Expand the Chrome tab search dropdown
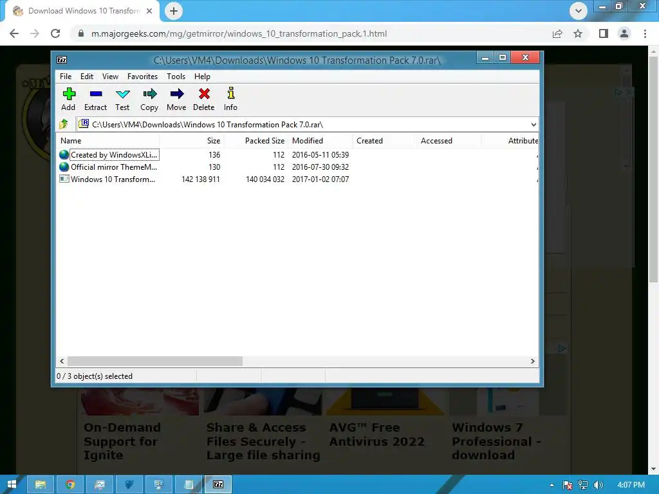Viewport: 659px width, 494px height. pyautogui.click(x=579, y=11)
